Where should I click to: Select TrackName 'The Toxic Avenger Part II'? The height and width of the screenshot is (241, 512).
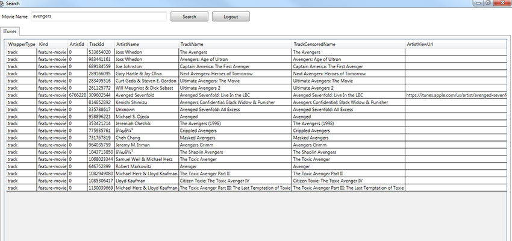(235, 174)
